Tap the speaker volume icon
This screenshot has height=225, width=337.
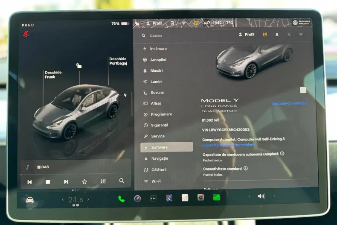(x=261, y=196)
